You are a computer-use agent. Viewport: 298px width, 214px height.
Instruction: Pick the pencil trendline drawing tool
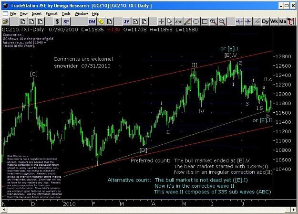(187, 21)
